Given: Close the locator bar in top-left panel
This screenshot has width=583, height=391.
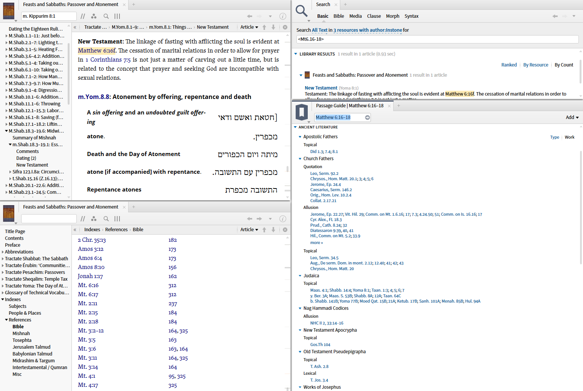Looking at the screenshot, I should (x=285, y=27).
